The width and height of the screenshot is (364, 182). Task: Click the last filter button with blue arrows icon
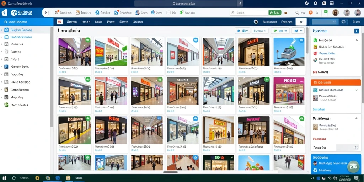pos(298,31)
